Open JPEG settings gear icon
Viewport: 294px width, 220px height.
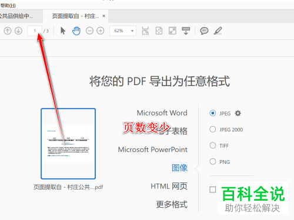click(238, 113)
